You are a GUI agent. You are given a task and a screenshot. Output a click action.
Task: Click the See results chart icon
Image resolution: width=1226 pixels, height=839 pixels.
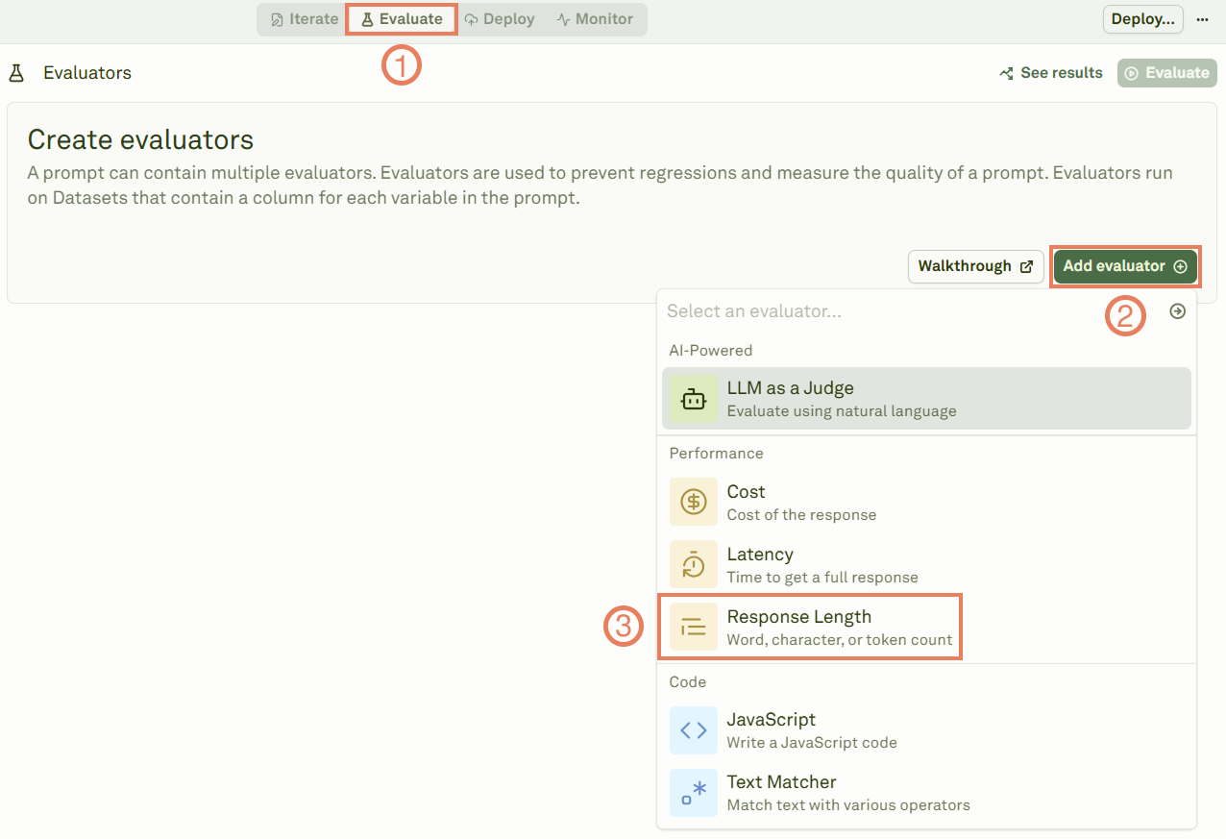[1005, 72]
